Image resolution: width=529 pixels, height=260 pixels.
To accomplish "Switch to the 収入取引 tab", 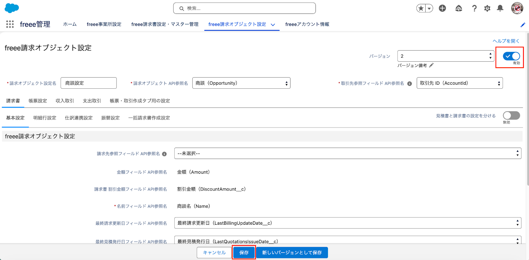I will coord(65,101).
